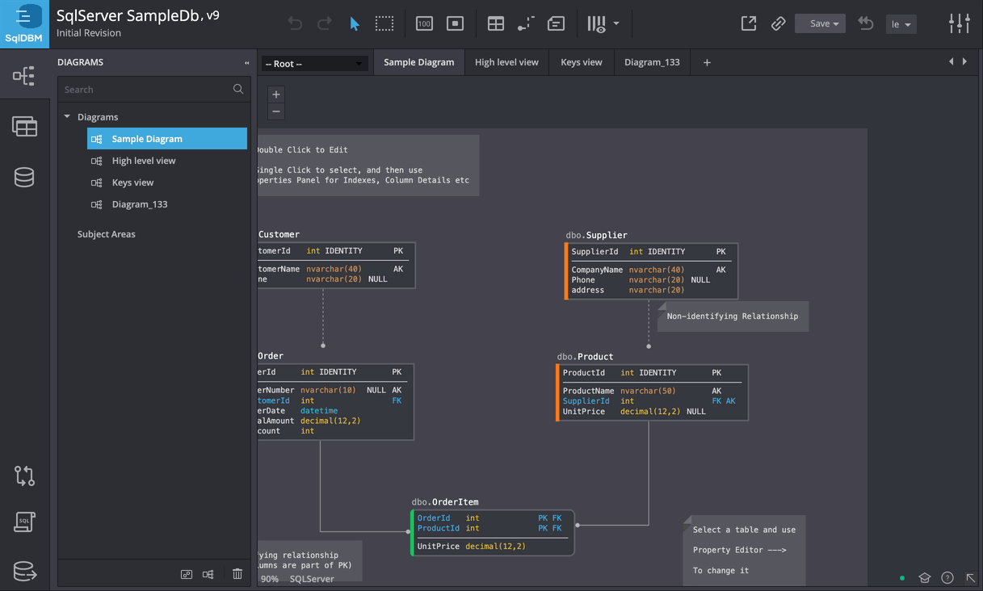This screenshot has height=591, width=983.
Task: Select the 'Select a table and use' note
Action: 744,550
